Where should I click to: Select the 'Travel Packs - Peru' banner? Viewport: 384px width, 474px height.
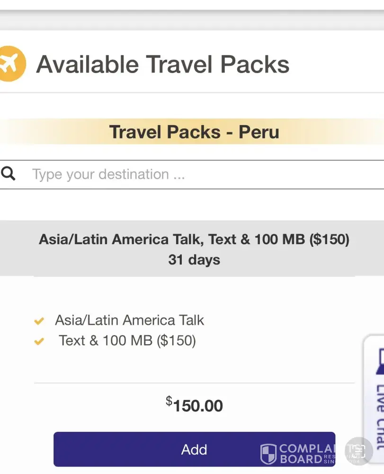tap(194, 132)
